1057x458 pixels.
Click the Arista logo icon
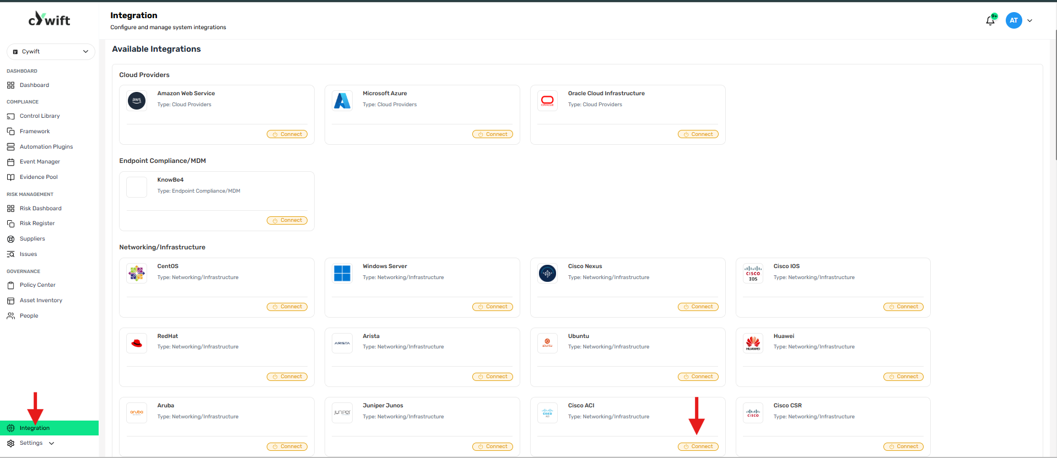pyautogui.click(x=342, y=343)
